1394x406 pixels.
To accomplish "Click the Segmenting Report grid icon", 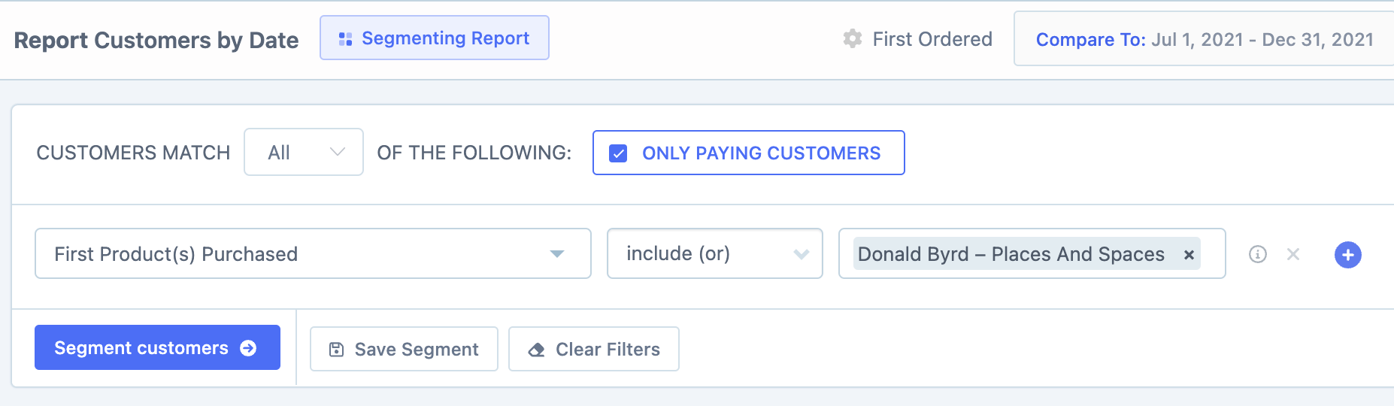I will tap(345, 39).
